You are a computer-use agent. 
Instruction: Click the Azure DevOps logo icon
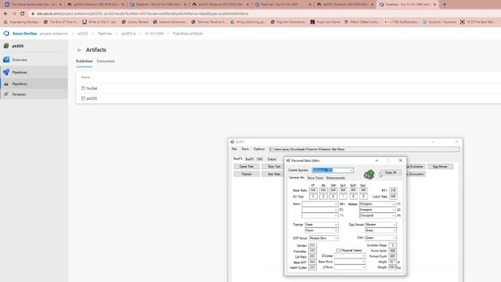[x=6, y=33]
